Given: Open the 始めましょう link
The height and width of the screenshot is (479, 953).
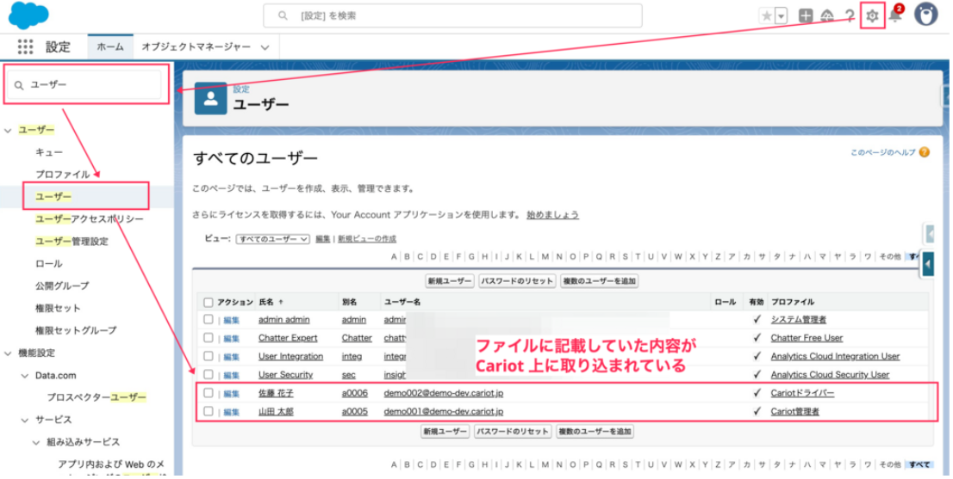Looking at the screenshot, I should (552, 215).
